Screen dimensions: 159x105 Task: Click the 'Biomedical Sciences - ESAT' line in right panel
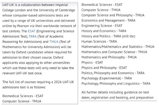(102, 5)
